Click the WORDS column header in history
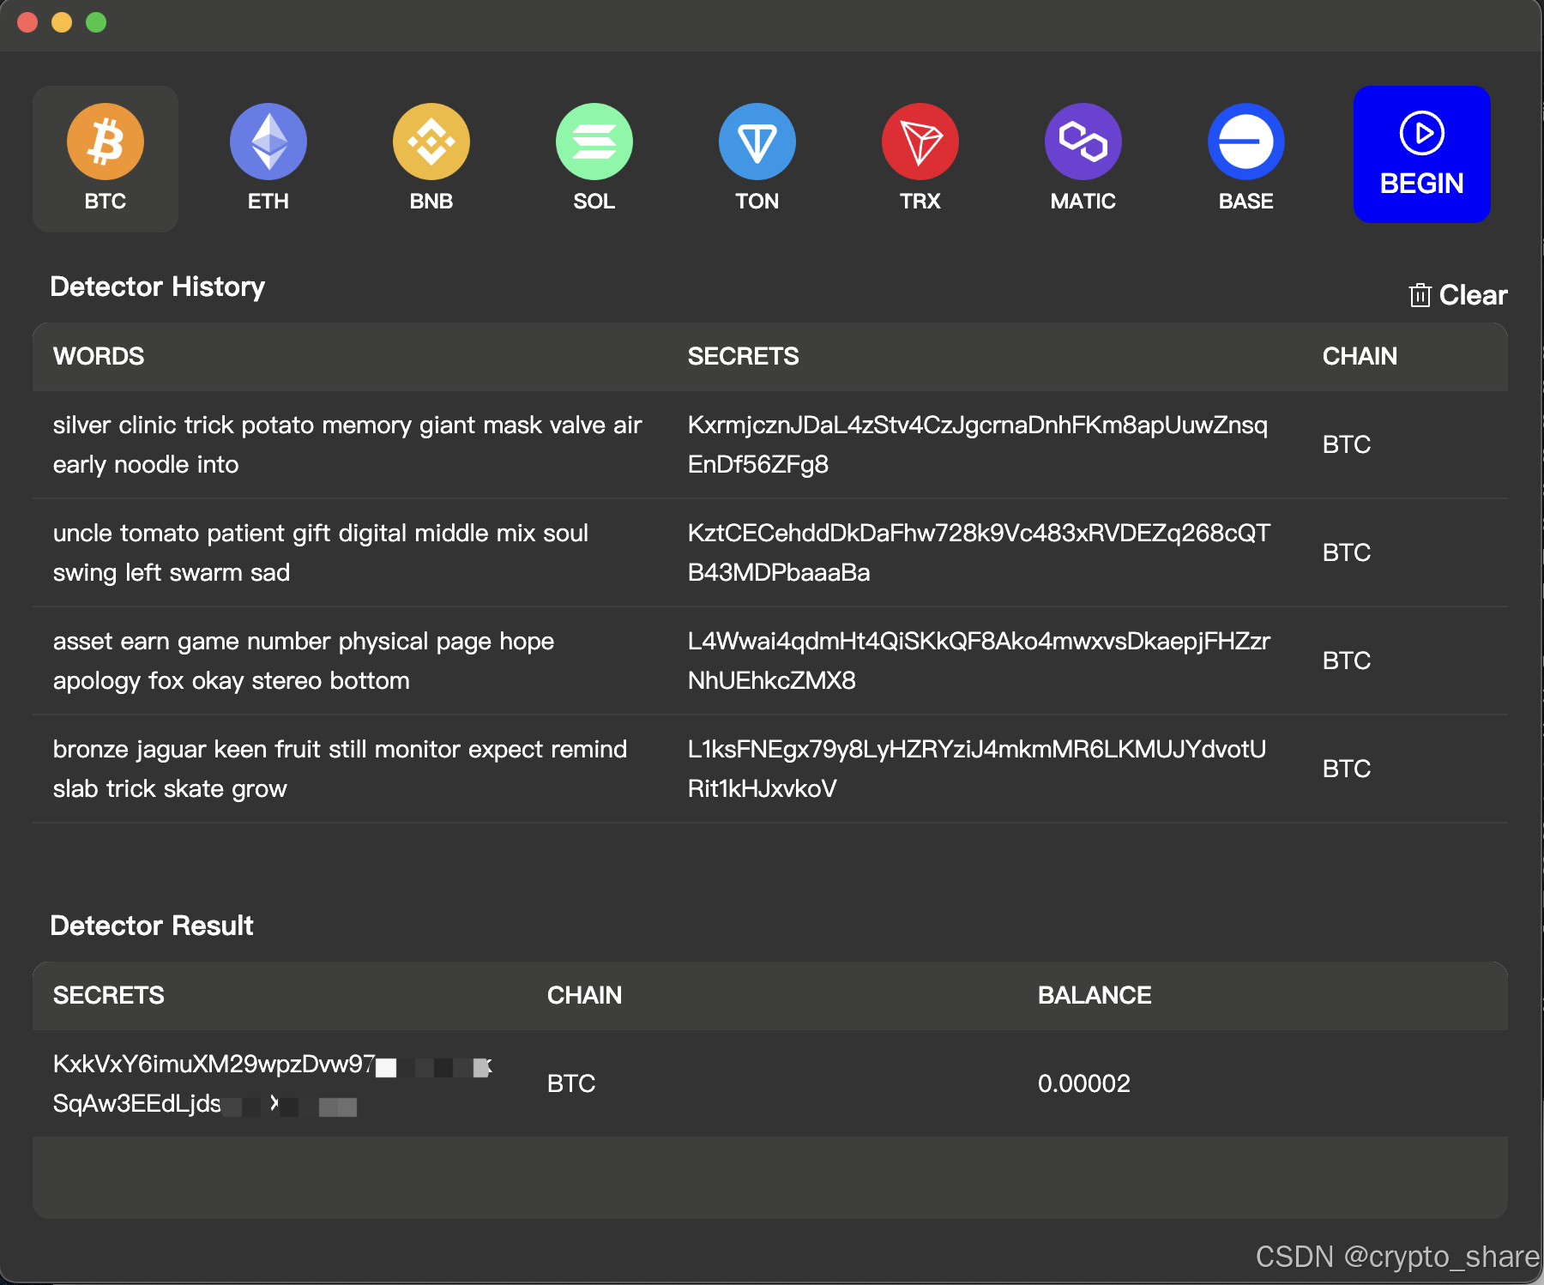This screenshot has height=1285, width=1544. coord(99,356)
